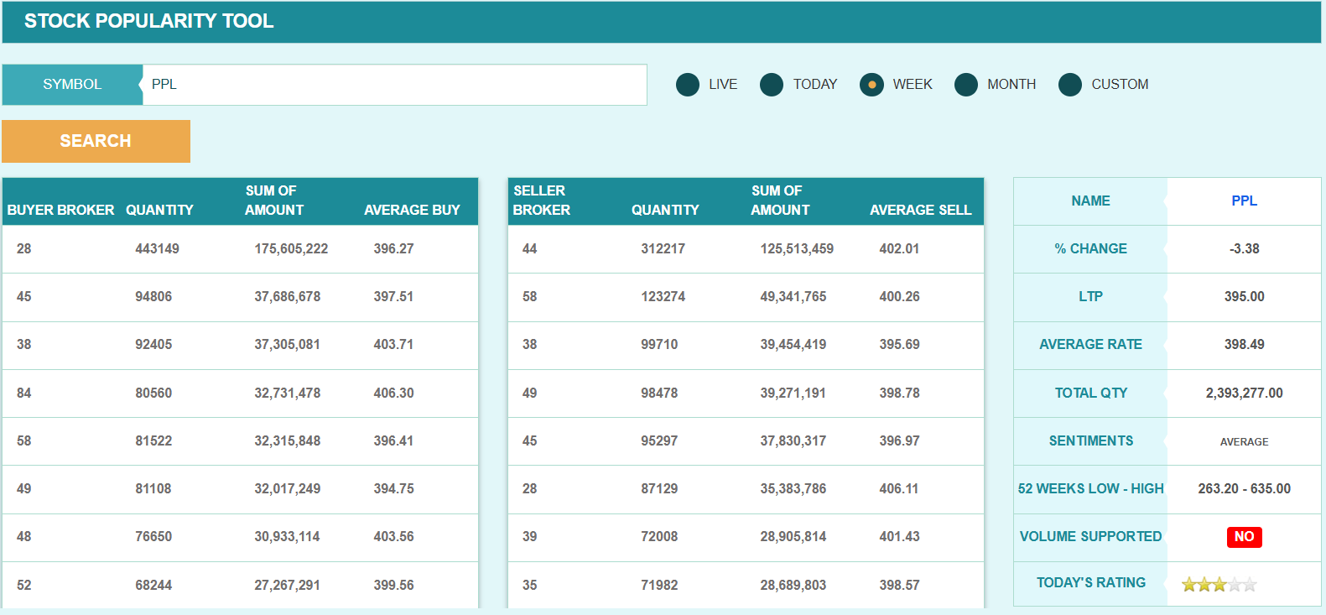Click the orange SEARCH button
This screenshot has height=615, width=1326.
click(96, 141)
